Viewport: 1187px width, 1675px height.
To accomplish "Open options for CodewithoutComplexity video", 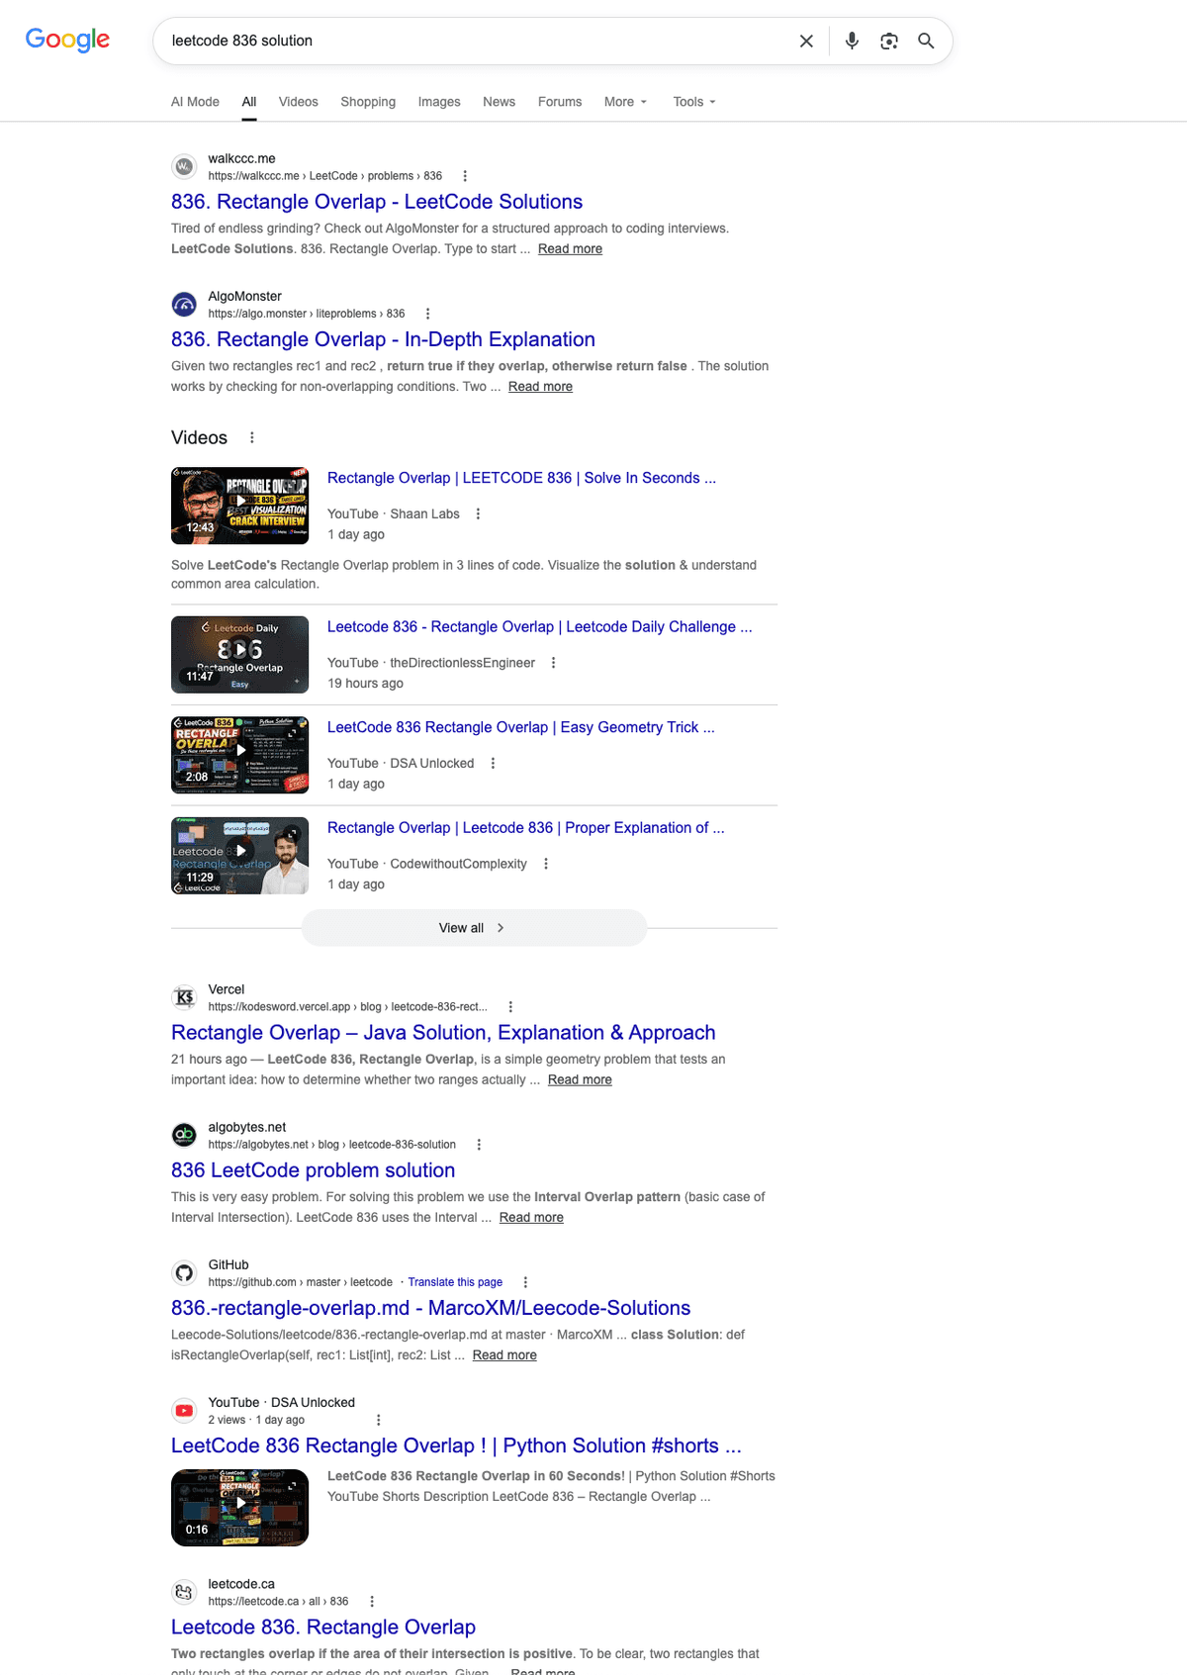I will (546, 864).
